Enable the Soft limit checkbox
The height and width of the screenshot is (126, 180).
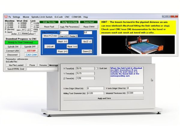(97, 68)
